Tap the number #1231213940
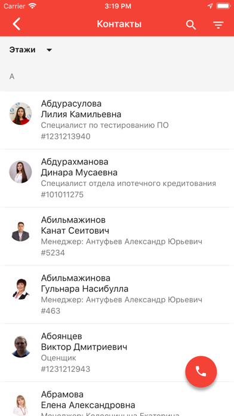Screen dimensions: 234x416 tap(66, 137)
